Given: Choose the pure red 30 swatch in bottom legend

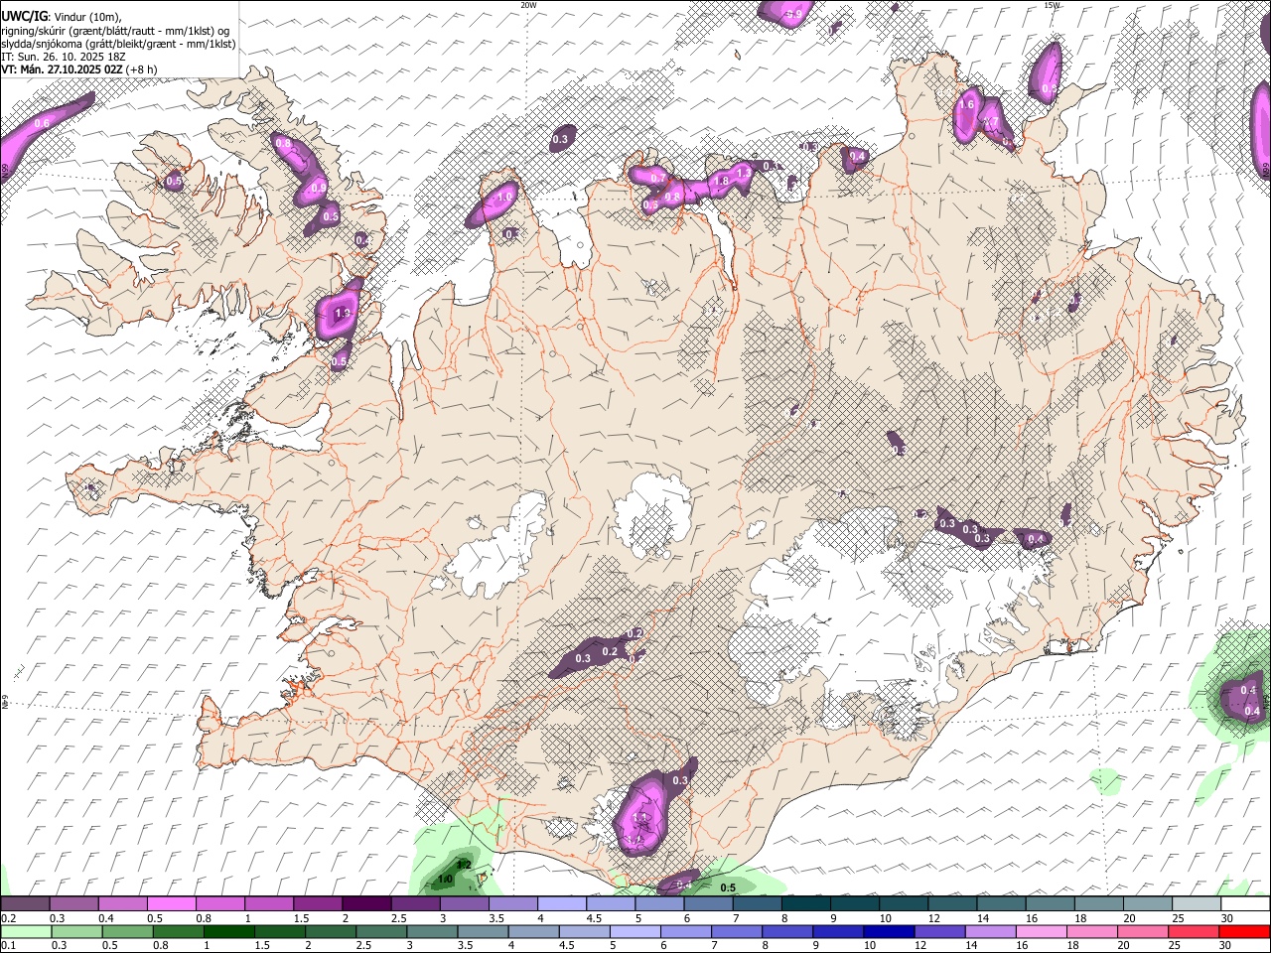Looking at the screenshot, I should (x=1245, y=931).
